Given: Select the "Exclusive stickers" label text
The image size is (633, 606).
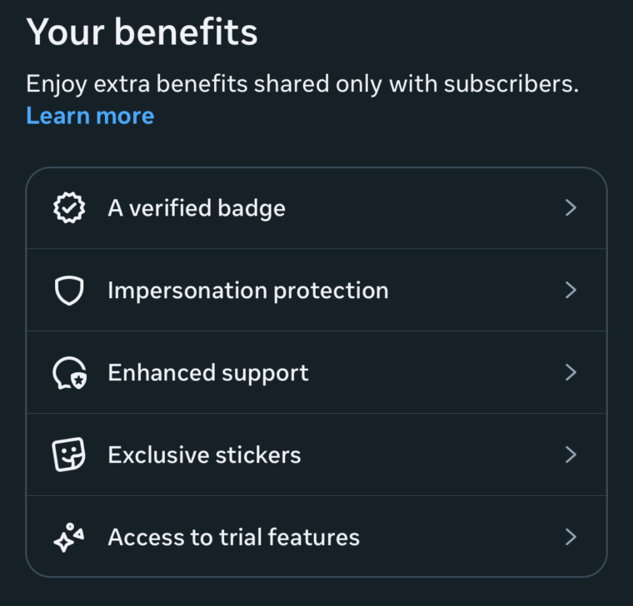Looking at the screenshot, I should point(204,455).
